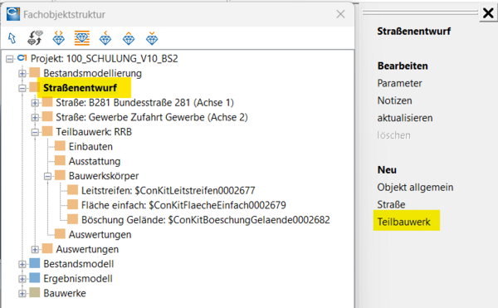This screenshot has width=498, height=308.
Task: Expand the Bauwerke node
Action: [x=22, y=293]
